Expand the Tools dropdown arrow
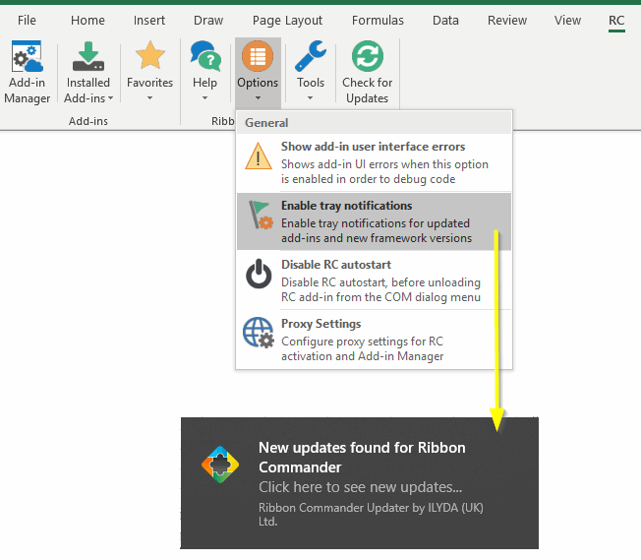Image resolution: width=641 pixels, height=560 pixels. (310, 98)
